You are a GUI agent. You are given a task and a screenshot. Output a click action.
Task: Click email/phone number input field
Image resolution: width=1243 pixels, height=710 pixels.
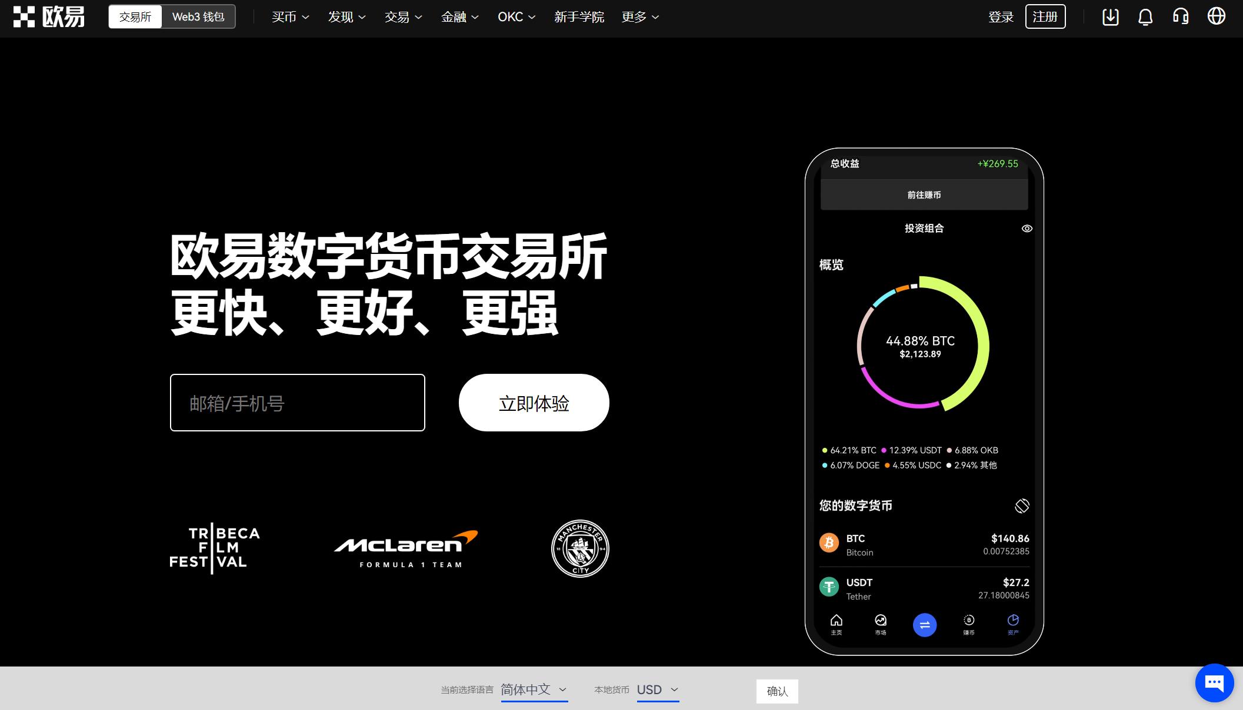297,402
